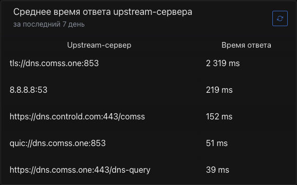Click the word upstream-сервера in the heading
The image size is (297, 185).
tap(153, 12)
